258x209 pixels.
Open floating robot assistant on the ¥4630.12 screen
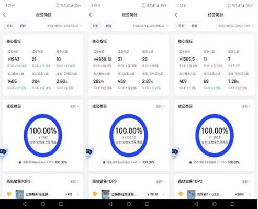point(89,152)
